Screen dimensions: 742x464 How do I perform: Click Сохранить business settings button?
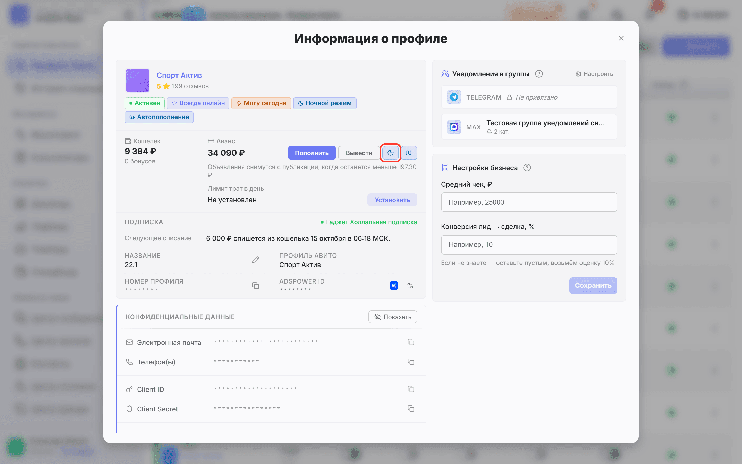[593, 285]
